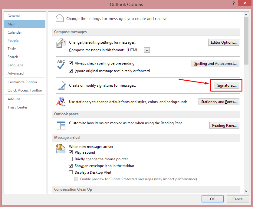Enable Display a Desktop Alert
The height and width of the screenshot is (207, 253).
[71, 172]
